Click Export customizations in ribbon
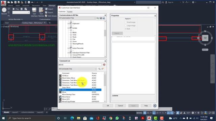The width and height of the screenshot is (216, 121). point(49,12)
